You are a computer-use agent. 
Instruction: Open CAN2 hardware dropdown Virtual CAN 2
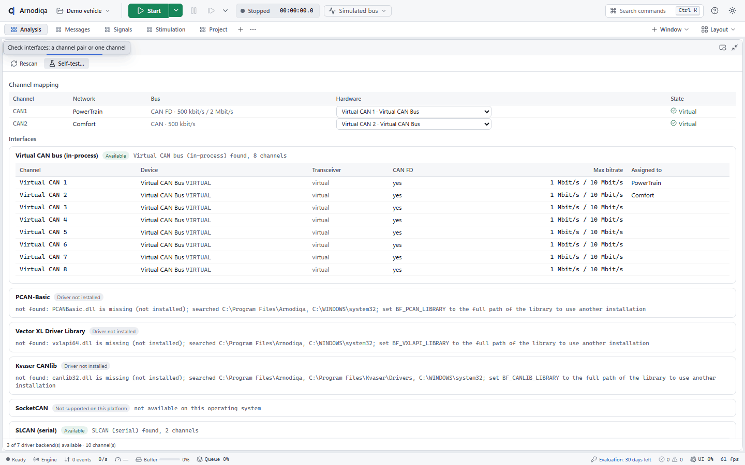[x=413, y=124]
